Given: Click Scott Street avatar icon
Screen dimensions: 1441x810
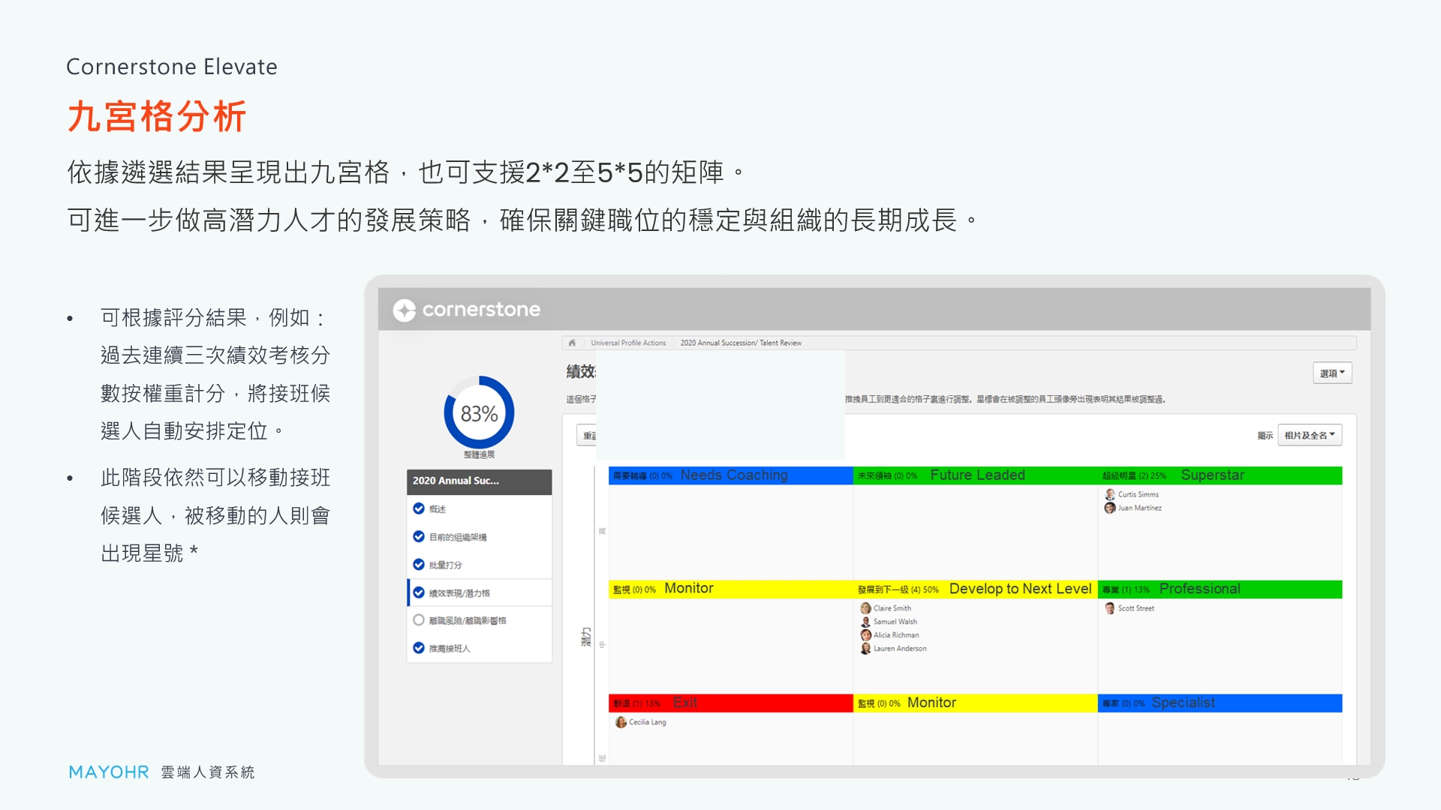Looking at the screenshot, I should tap(1109, 608).
